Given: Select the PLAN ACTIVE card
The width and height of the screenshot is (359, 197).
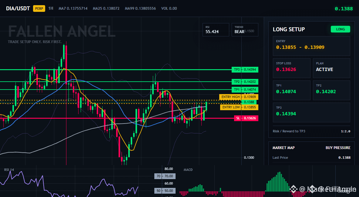Looking at the screenshot, I should tap(331, 68).
